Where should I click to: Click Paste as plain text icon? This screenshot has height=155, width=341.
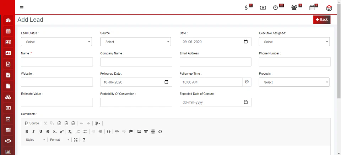coord(66,123)
